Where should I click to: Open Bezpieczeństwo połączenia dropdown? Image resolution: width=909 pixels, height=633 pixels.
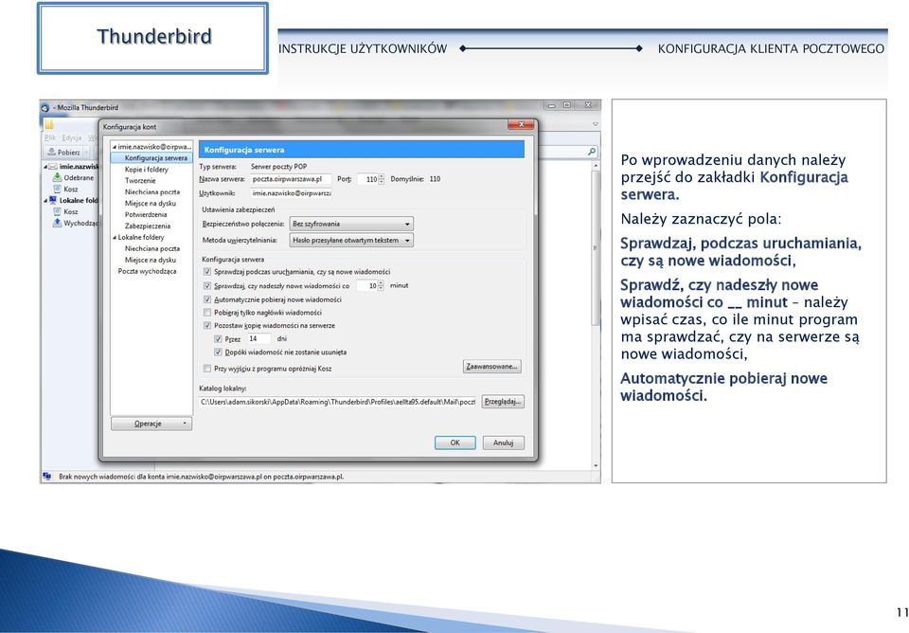point(351,224)
